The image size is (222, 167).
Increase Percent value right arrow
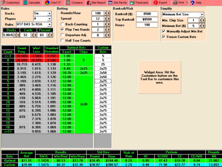[x=51, y=35]
